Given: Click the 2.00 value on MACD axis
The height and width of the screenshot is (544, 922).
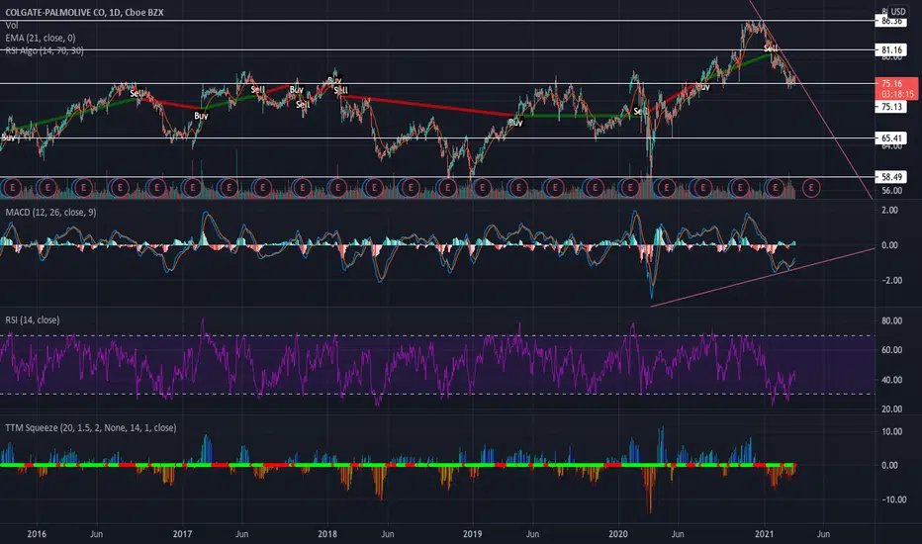Looking at the screenshot, I should [889, 210].
